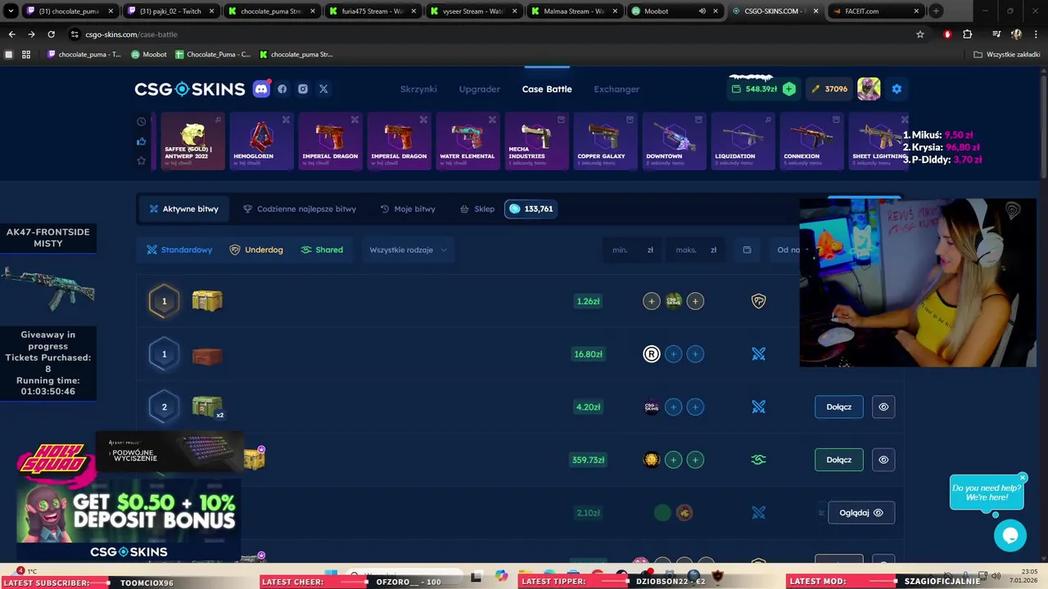
Task: Switch to 'Moje bitwy' tab
Action: (x=408, y=209)
